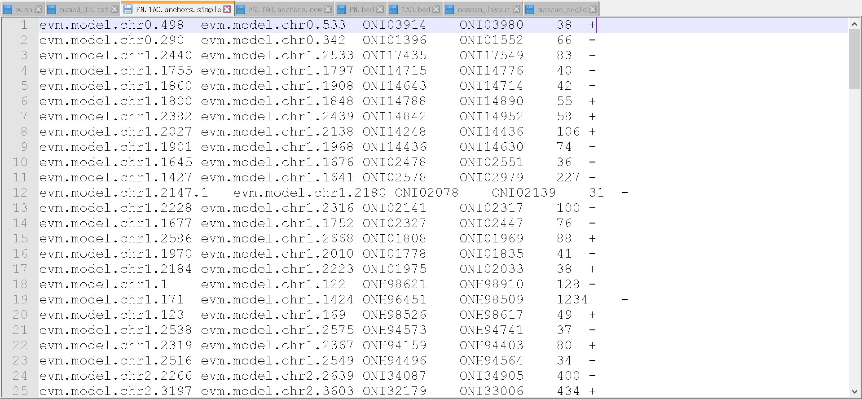Screen dimensions: 862x399
Task: Click text evm.model.chr1.2367 on line 22
Action: point(277,345)
